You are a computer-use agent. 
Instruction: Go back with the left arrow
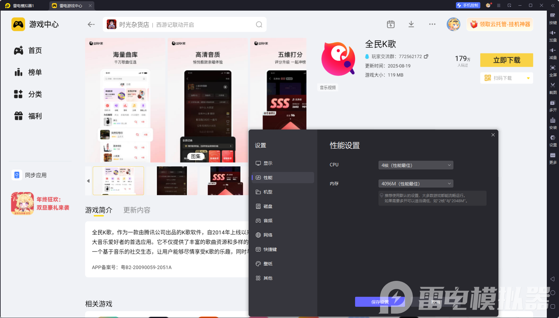[x=91, y=24]
